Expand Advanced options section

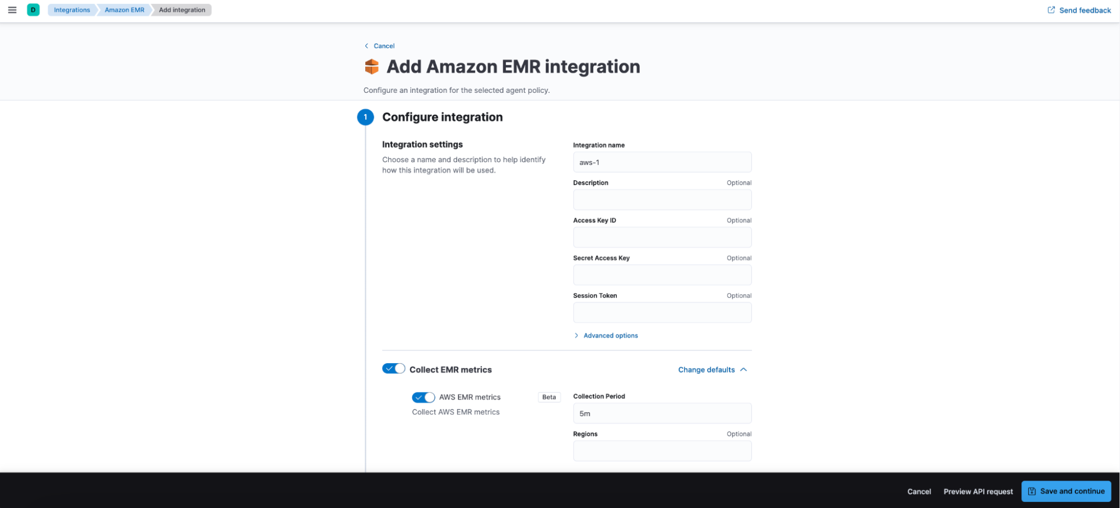pyautogui.click(x=610, y=336)
